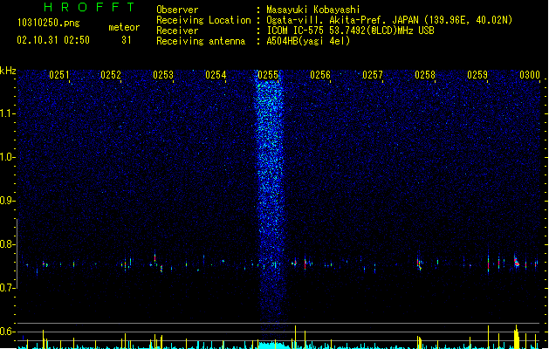The height and width of the screenshot is (349, 549).
Task: Click the 0251 time marker
Action: (58, 74)
